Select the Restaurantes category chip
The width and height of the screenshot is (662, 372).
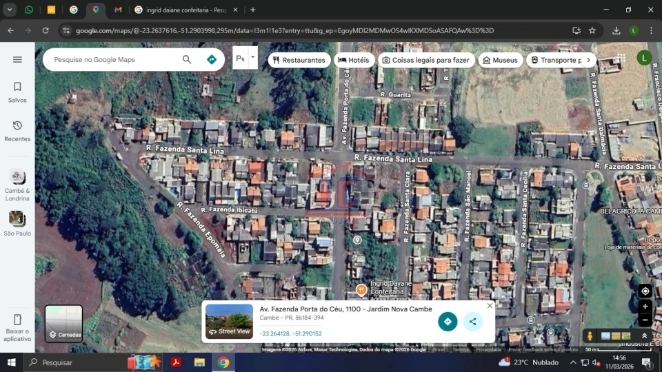(x=299, y=60)
